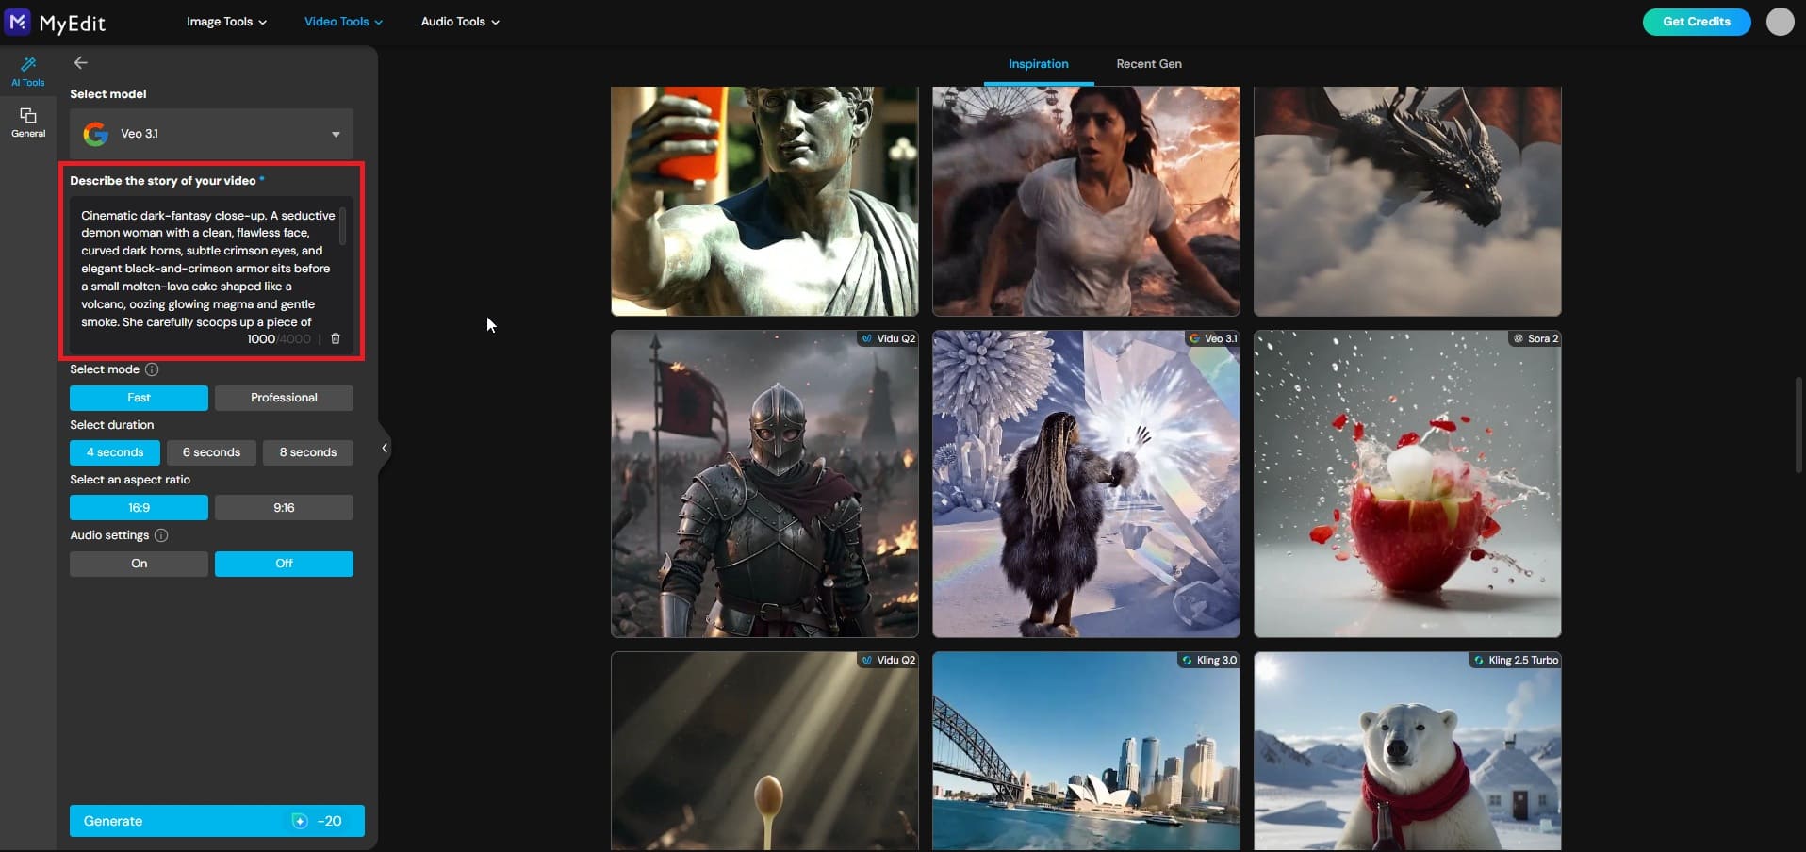Clear the prompt using the trash icon
Viewport: 1806px width, 852px height.
(x=336, y=339)
